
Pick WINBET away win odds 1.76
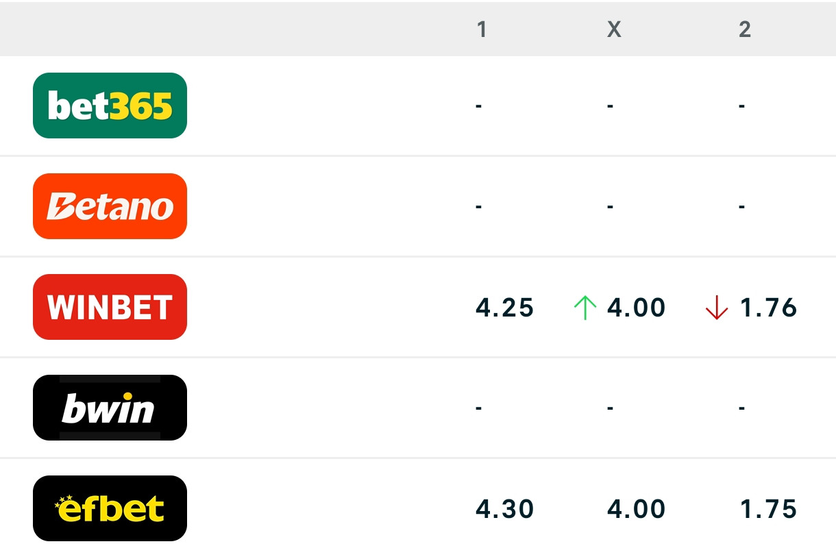768,308
